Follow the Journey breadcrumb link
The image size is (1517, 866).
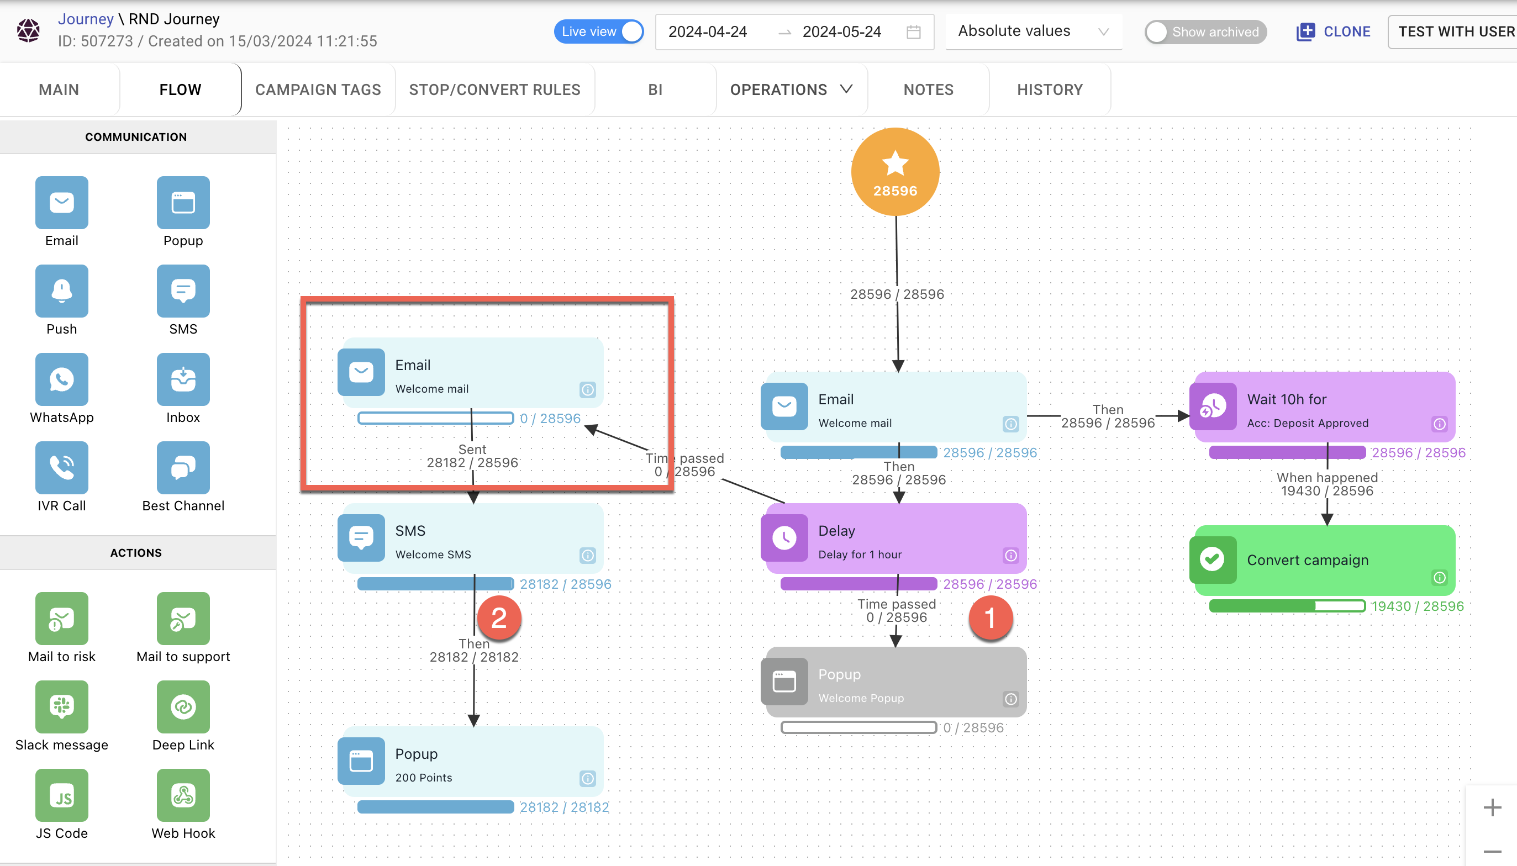point(85,19)
